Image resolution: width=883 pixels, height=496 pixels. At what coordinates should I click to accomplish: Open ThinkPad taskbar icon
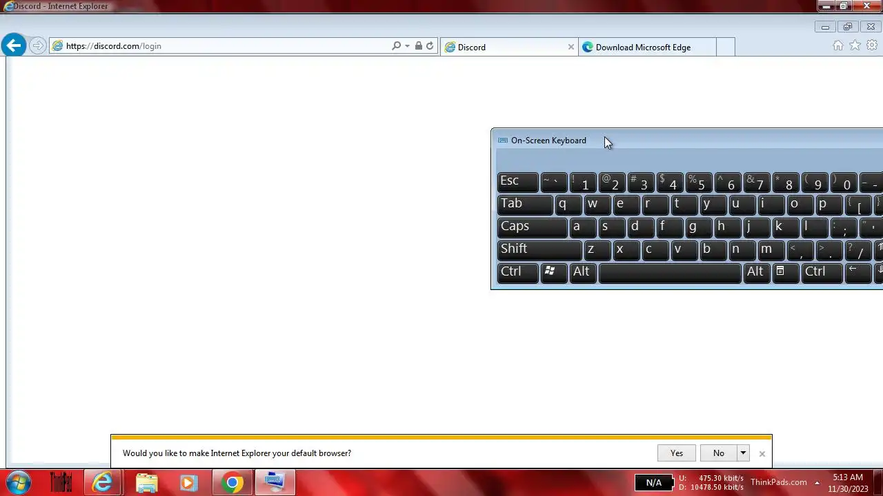click(x=61, y=482)
